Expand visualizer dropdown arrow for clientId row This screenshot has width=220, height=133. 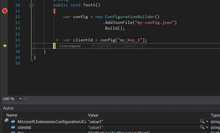tap(207, 128)
